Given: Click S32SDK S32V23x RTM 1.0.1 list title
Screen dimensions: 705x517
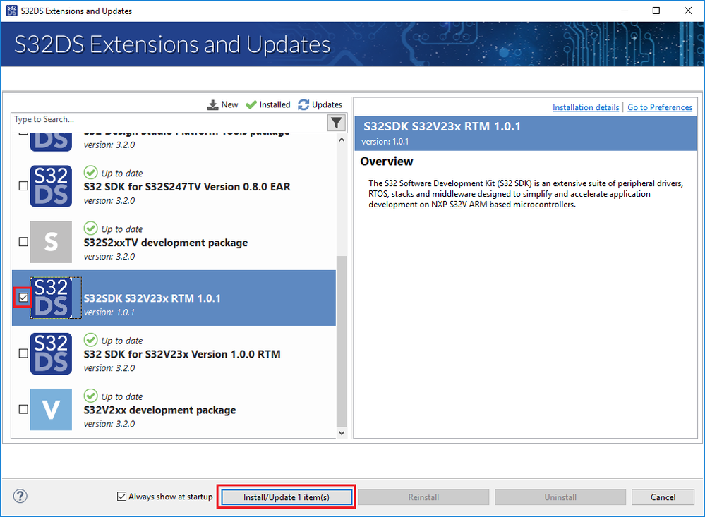Looking at the screenshot, I should (152, 298).
